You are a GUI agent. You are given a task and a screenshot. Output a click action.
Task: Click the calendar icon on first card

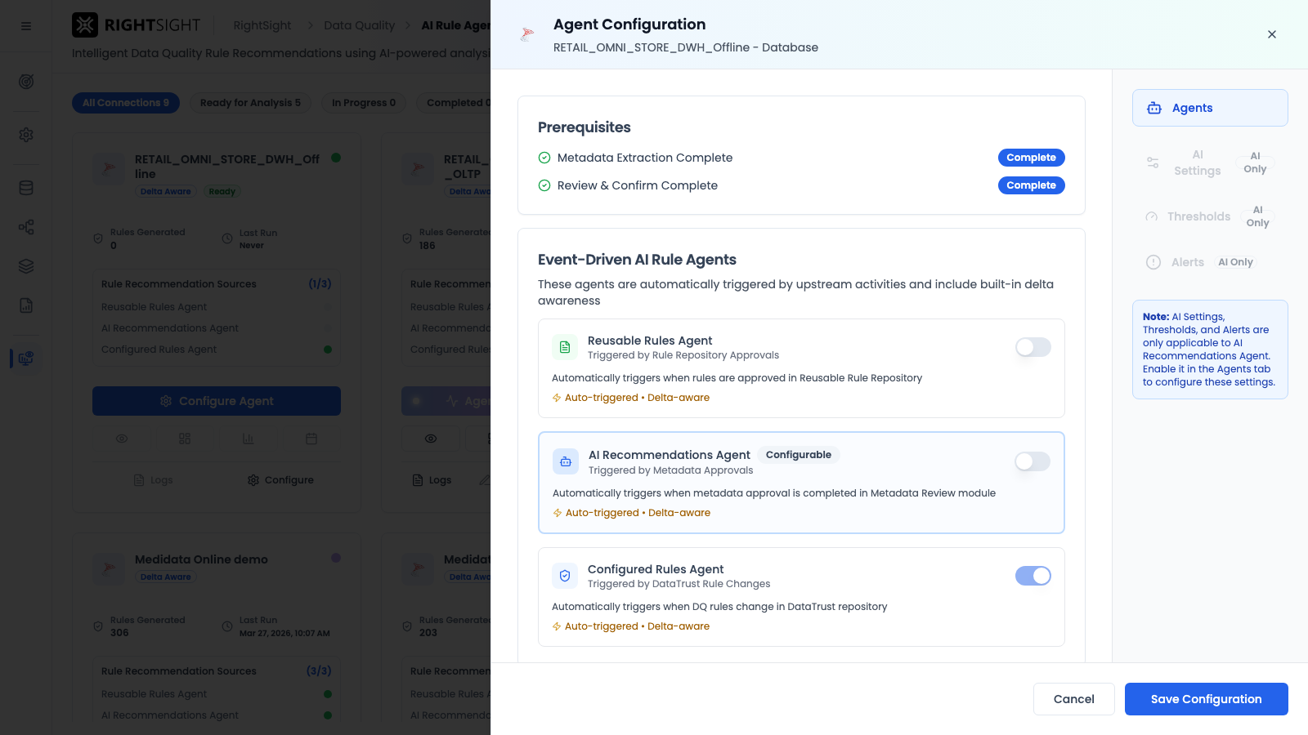311,439
